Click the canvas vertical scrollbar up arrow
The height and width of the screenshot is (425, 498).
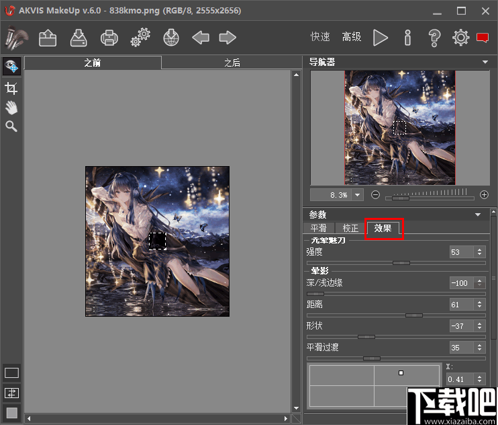296,75
